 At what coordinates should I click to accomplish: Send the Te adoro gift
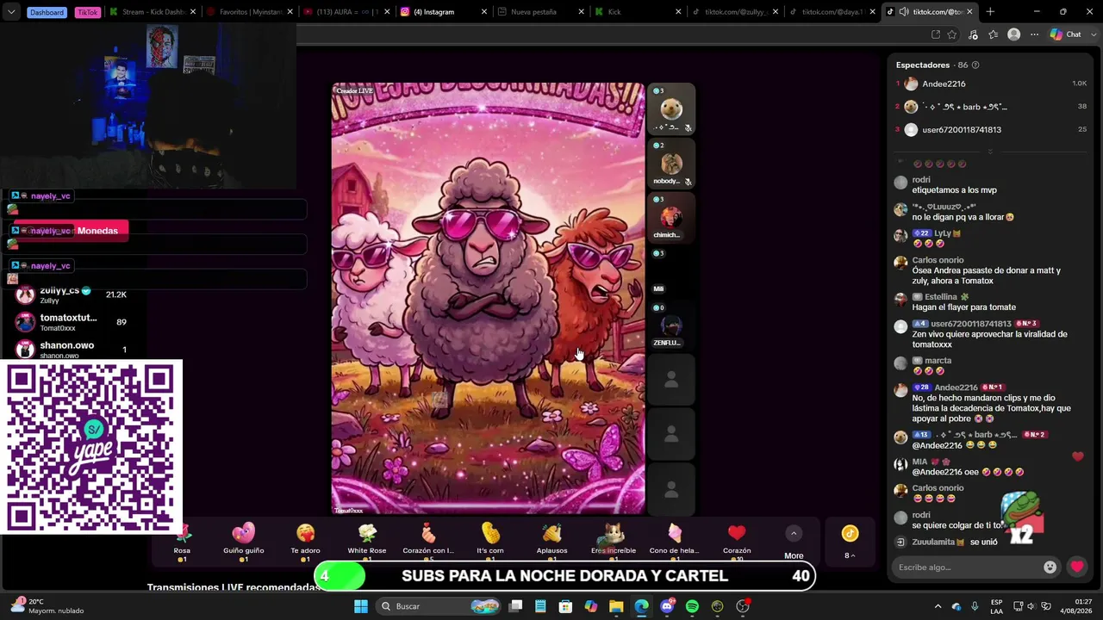(305, 542)
